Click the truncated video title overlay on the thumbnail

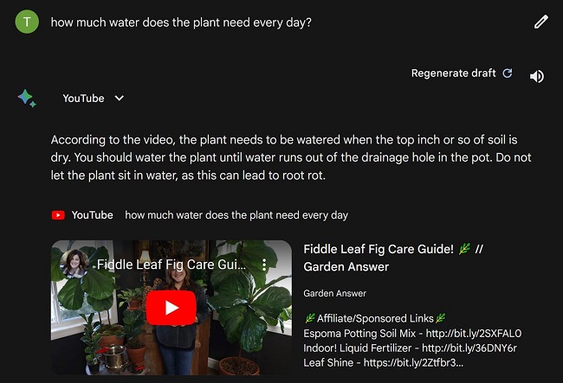coord(171,265)
